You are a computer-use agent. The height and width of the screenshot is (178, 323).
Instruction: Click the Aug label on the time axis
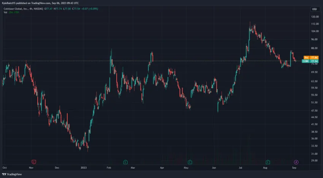(265, 168)
